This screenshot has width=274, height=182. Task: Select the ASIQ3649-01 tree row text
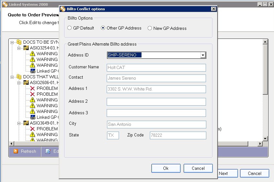coord(44,123)
